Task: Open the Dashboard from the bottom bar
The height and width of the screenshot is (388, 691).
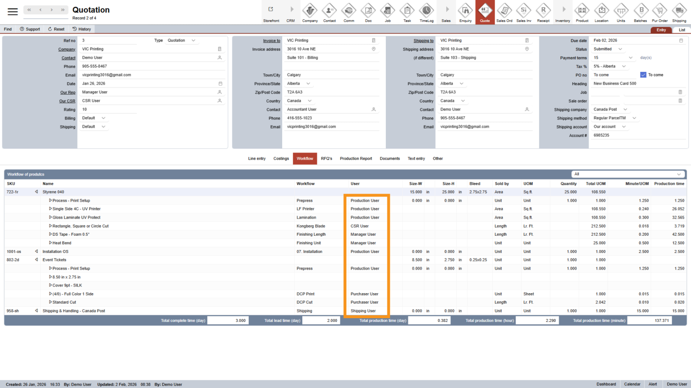Action: tap(606, 384)
